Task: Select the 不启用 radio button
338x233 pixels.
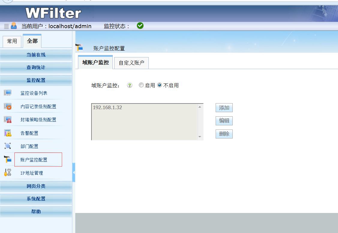Action: coord(160,85)
